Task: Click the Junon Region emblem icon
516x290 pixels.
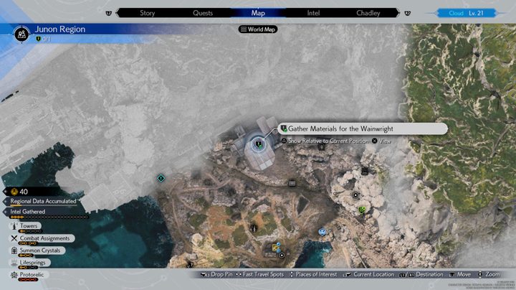Action: (21, 34)
